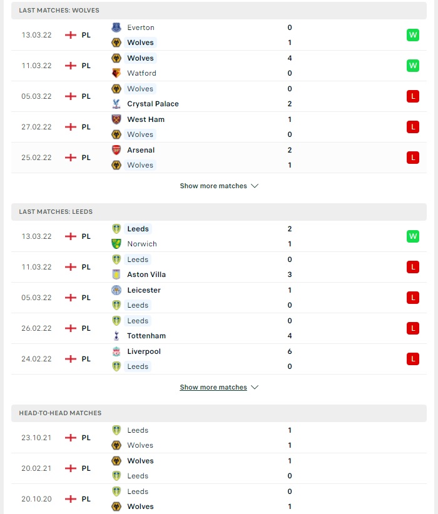The image size is (438, 514).
Task: Click the green W badge for Everton match
Action: click(x=413, y=35)
